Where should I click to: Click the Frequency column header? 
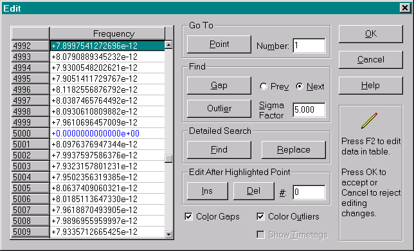point(107,33)
